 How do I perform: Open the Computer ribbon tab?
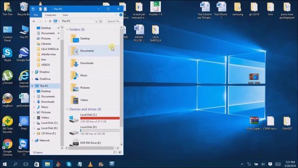pos(51,15)
